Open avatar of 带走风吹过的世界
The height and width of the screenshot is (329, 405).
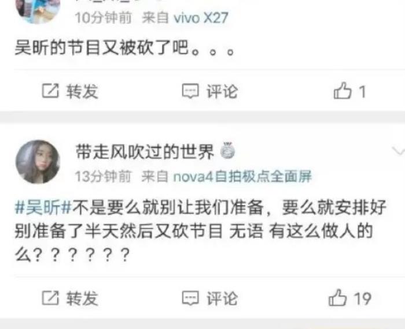[x=38, y=162]
